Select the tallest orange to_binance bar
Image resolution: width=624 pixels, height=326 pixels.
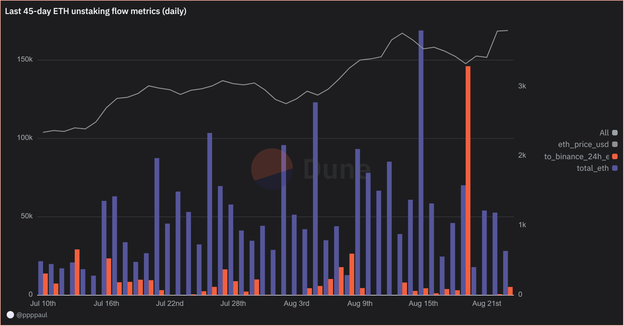coord(468,181)
